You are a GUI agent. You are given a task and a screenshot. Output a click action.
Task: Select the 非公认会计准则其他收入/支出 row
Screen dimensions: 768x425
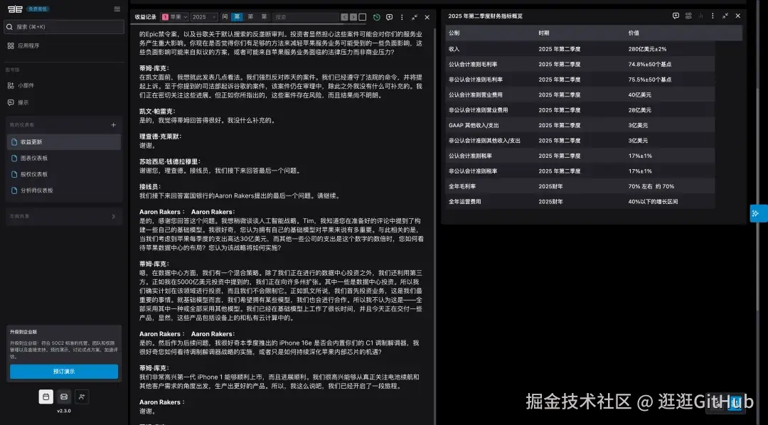(580, 141)
